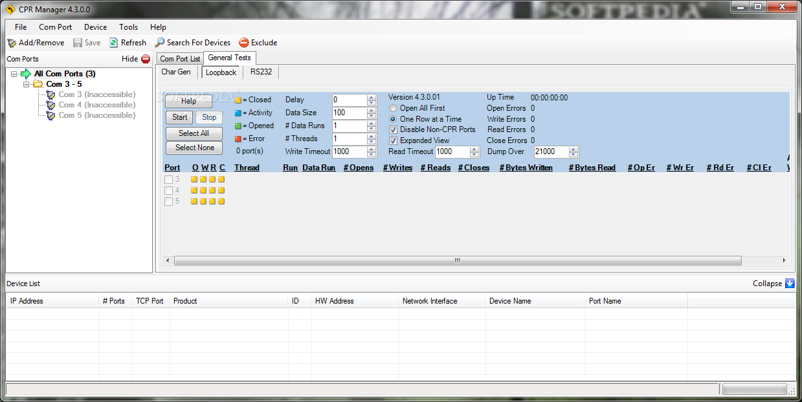Click the red Hide icon in Com Ports
Viewport: 802px width, 402px height.
tap(146, 59)
